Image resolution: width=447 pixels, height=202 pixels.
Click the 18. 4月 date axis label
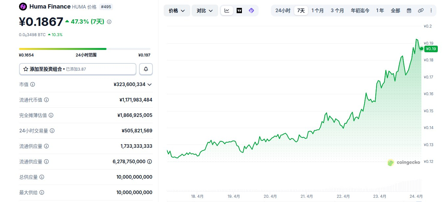(197, 196)
